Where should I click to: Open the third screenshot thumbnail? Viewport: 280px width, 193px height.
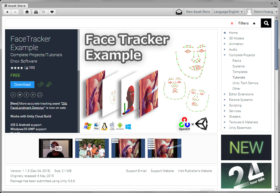[128, 148]
